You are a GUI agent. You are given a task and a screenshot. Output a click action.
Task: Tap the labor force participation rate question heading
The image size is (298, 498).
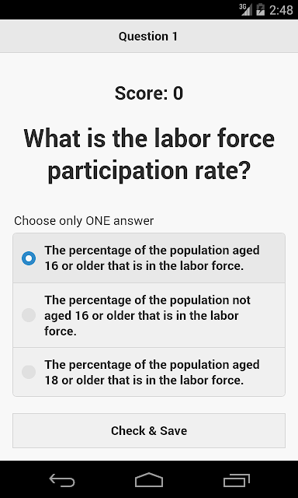(149, 155)
